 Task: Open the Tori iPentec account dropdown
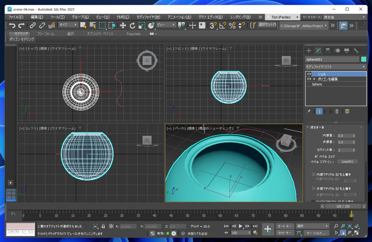pyautogui.click(x=282, y=17)
